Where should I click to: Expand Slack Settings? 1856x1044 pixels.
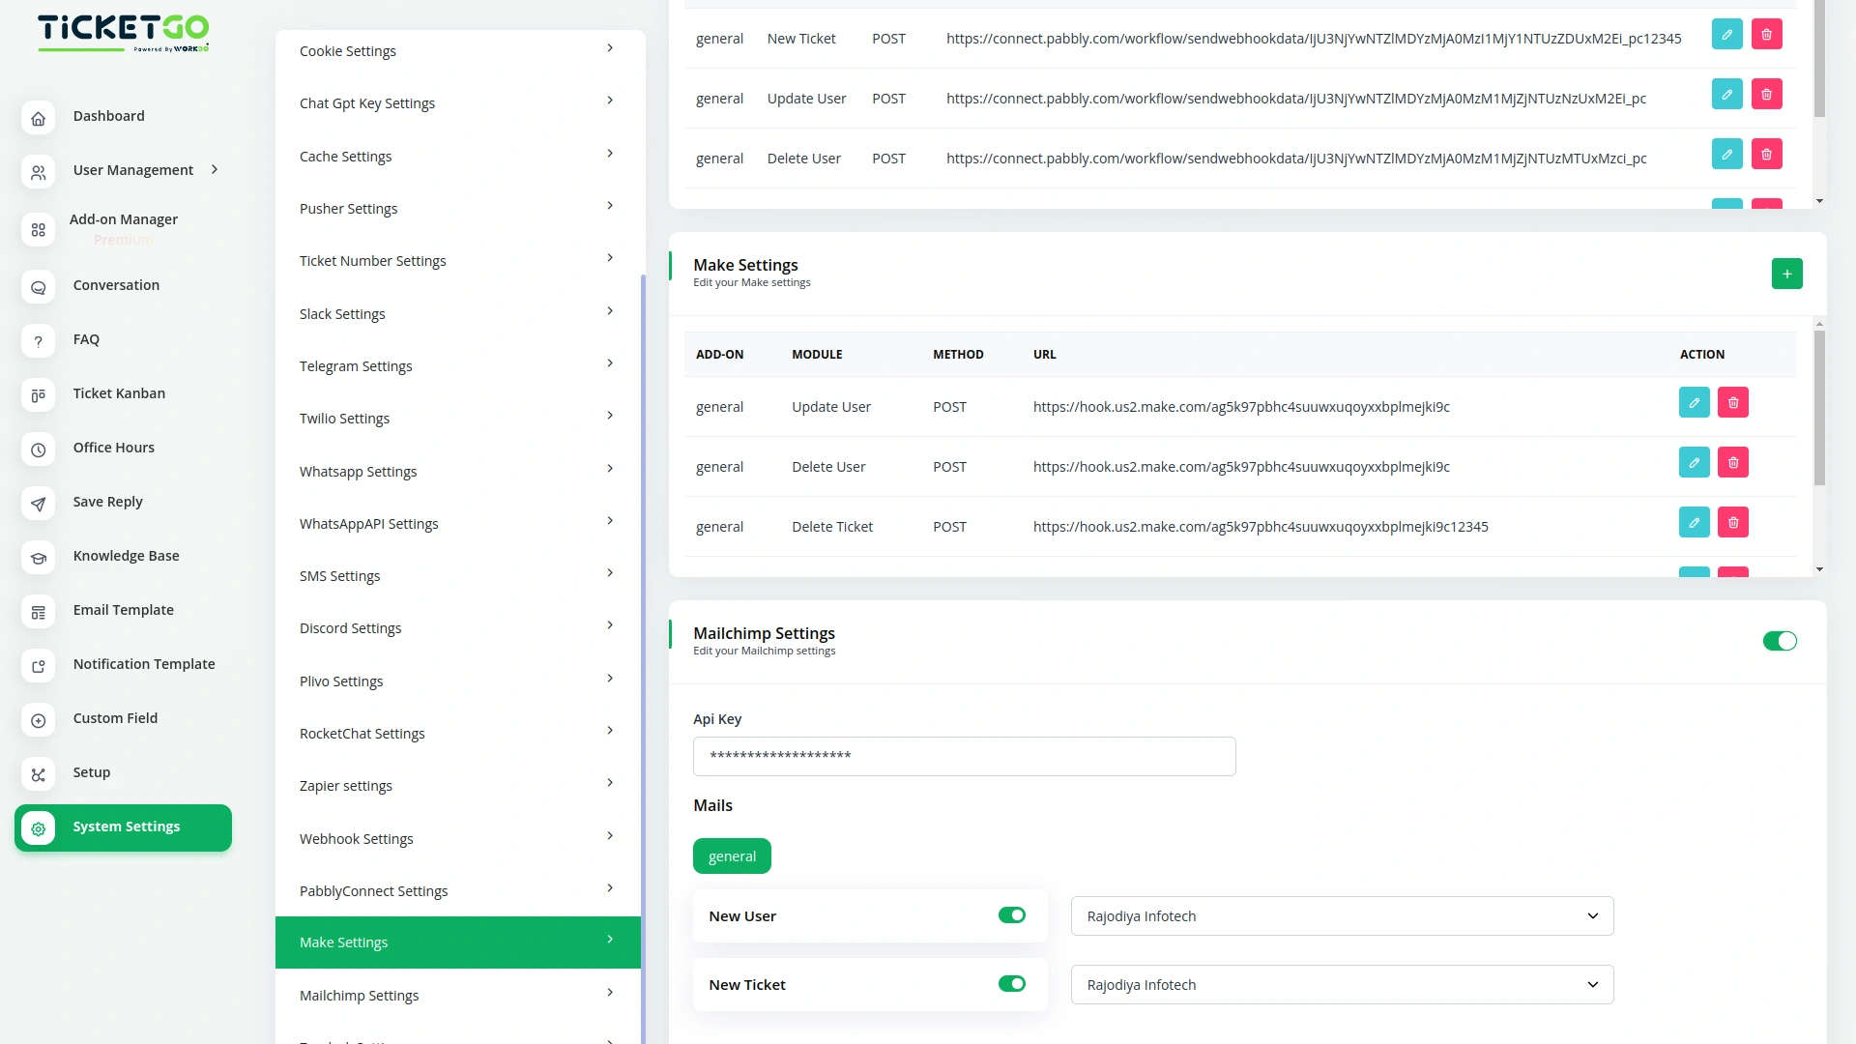coord(457,312)
